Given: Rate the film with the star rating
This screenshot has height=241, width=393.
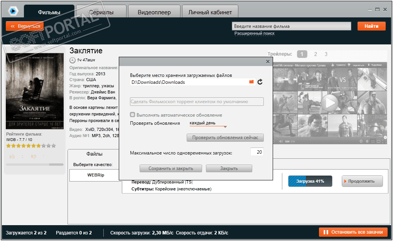Looking at the screenshot, I should point(31,146).
